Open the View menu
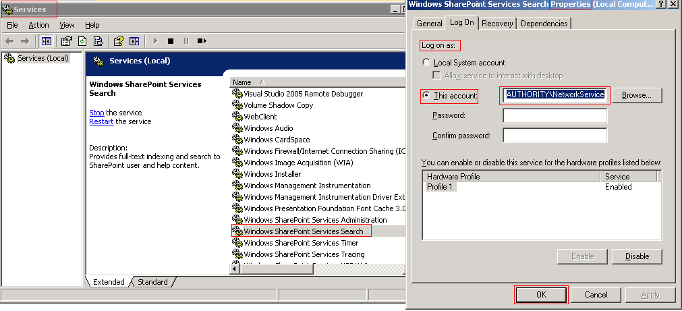This screenshot has height=311, width=682. tap(67, 25)
